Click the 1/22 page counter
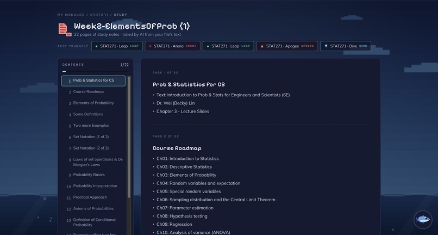 tap(124, 65)
